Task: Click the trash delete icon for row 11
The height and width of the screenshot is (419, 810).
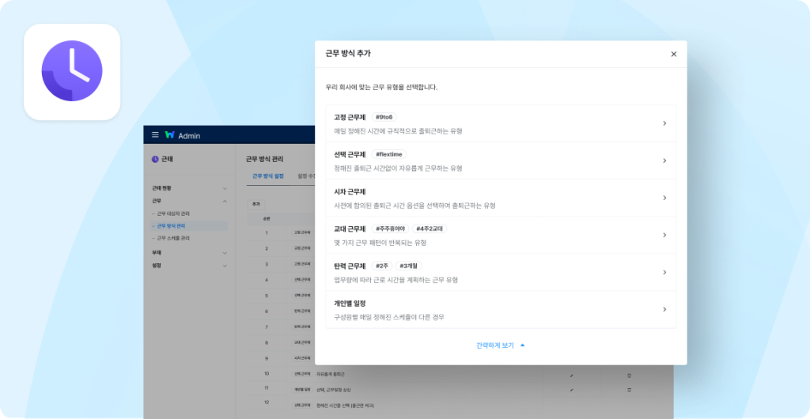Action: click(x=630, y=389)
